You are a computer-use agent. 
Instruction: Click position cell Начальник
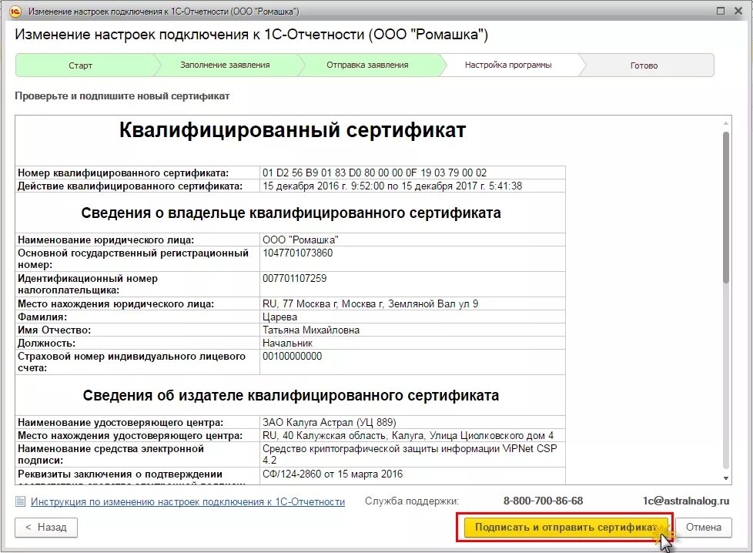413,343
